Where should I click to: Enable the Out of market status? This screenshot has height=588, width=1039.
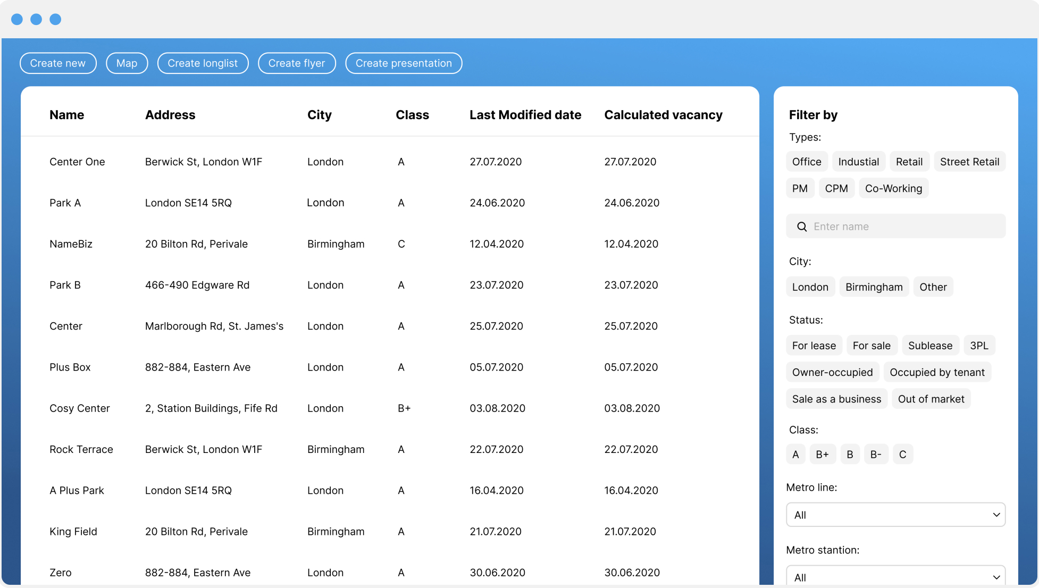pyautogui.click(x=931, y=399)
